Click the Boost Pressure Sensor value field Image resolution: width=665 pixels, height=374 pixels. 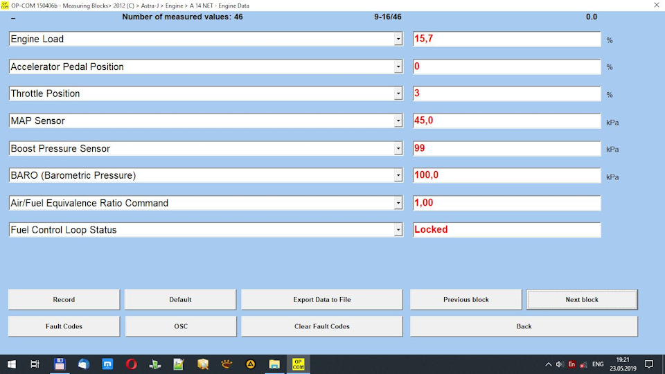[506, 148]
